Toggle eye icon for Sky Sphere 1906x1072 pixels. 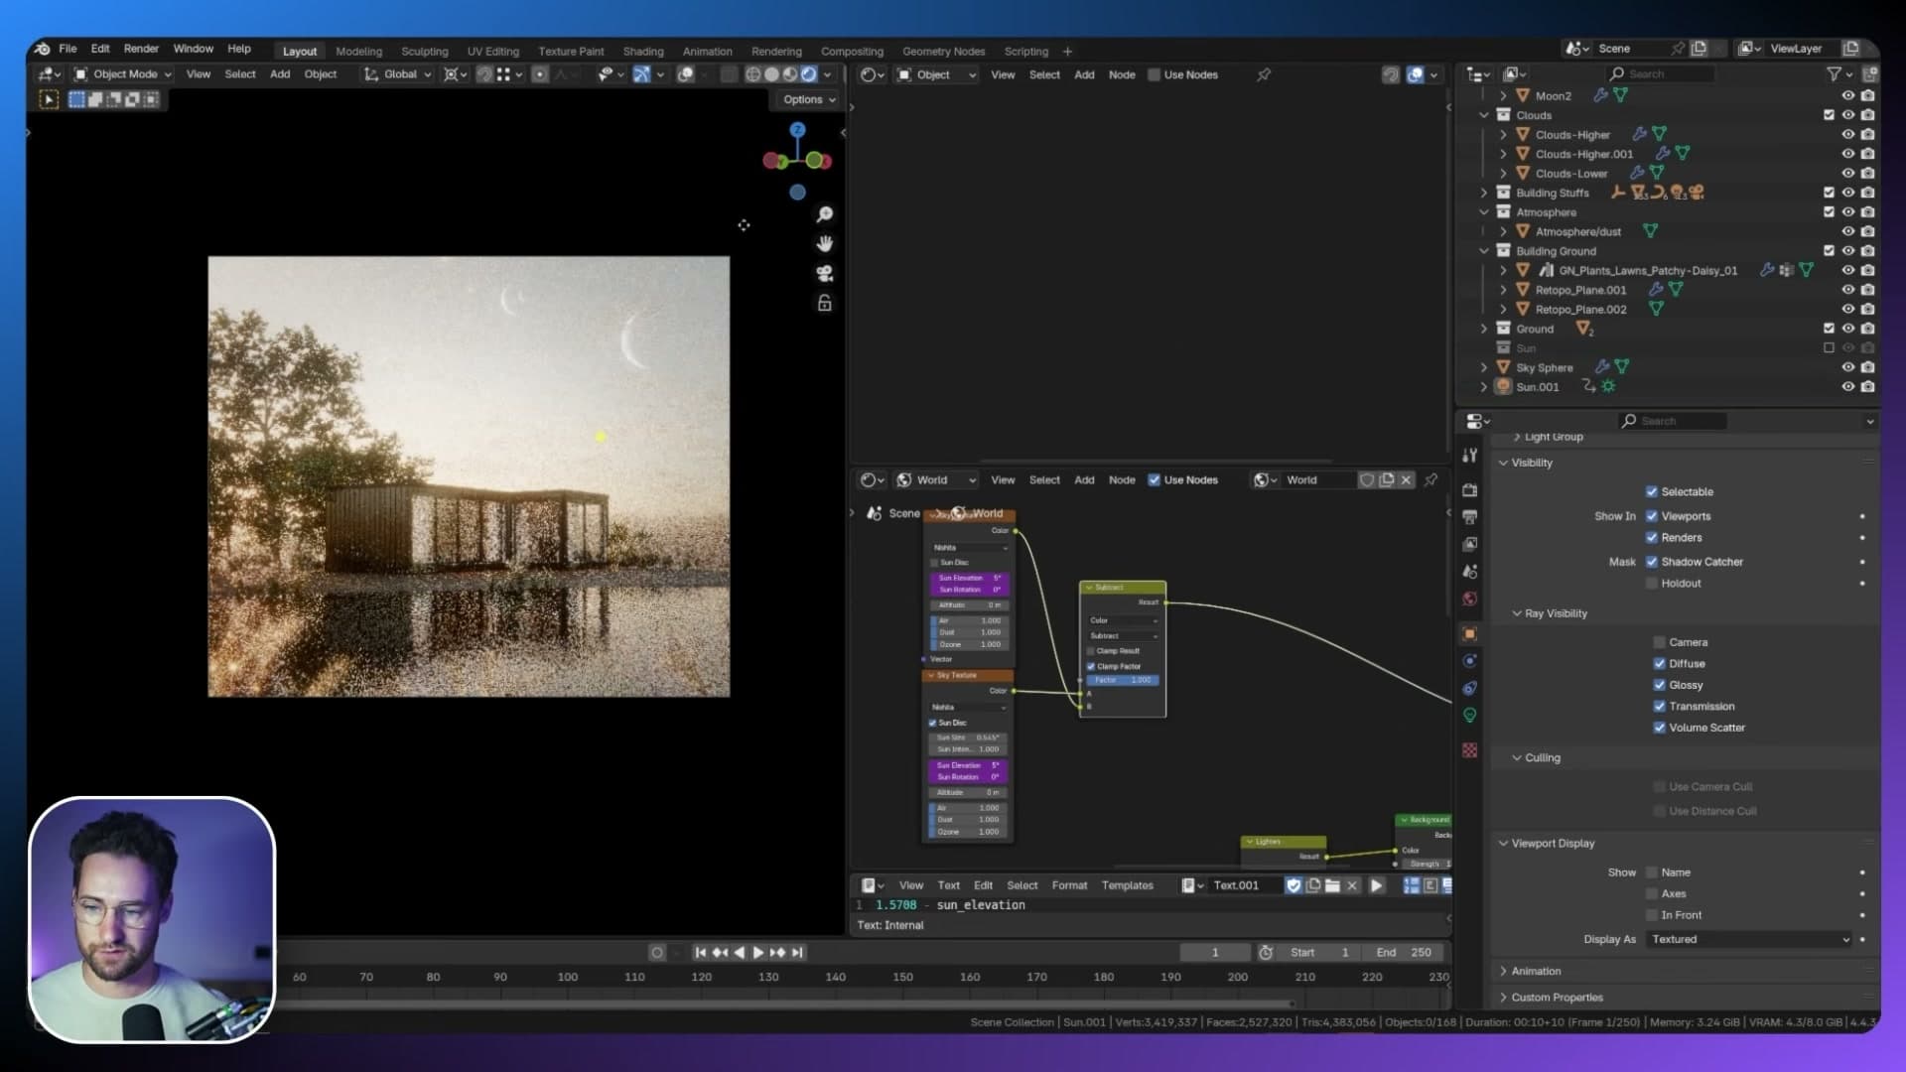pyautogui.click(x=1847, y=368)
